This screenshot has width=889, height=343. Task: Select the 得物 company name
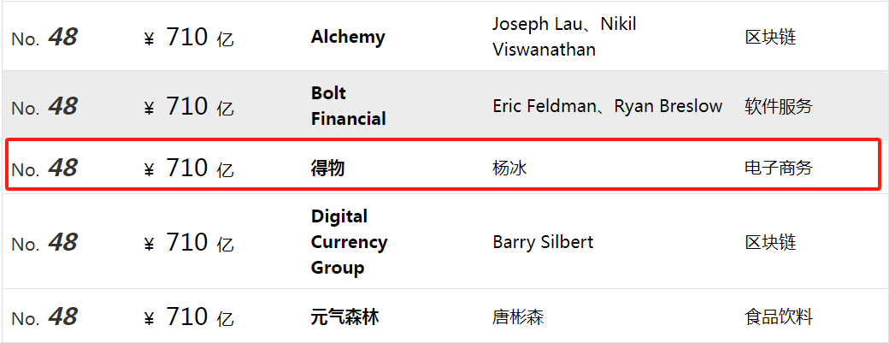coord(327,168)
